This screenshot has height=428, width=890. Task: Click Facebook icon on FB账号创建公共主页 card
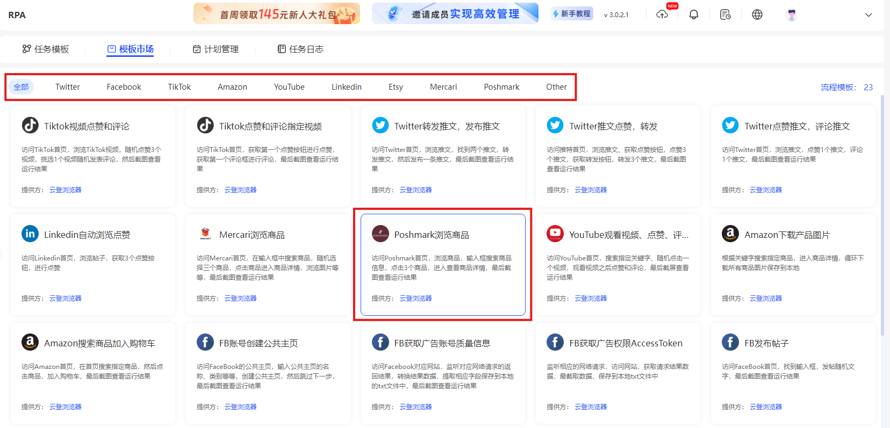click(x=205, y=342)
